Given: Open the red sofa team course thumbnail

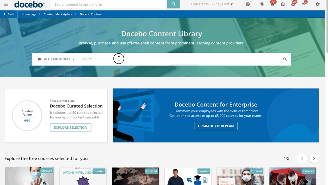Looking at the screenshot, I should [293, 176].
